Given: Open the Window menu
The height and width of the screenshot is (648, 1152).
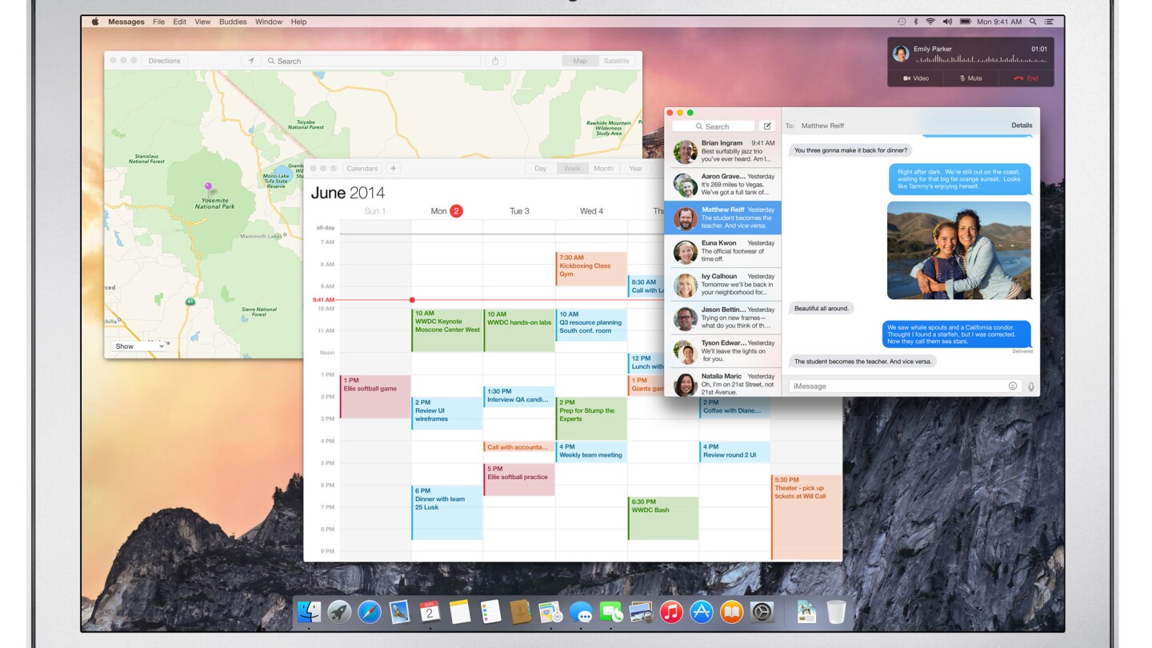Looking at the screenshot, I should (x=269, y=22).
